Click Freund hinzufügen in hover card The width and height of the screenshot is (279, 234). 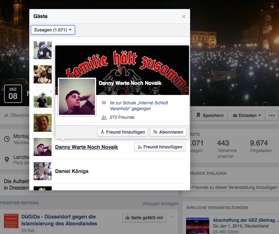pos(123,132)
